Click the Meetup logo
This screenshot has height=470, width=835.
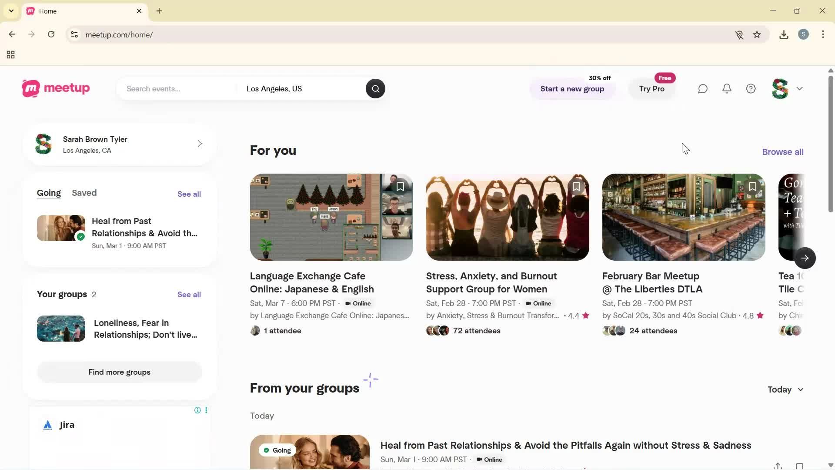tap(55, 88)
